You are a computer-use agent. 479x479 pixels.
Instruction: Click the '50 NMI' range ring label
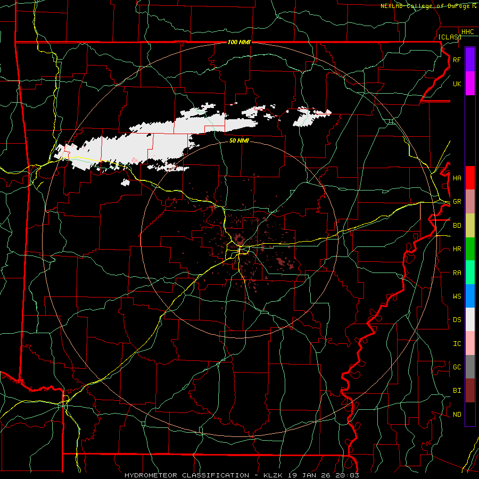[x=239, y=141]
